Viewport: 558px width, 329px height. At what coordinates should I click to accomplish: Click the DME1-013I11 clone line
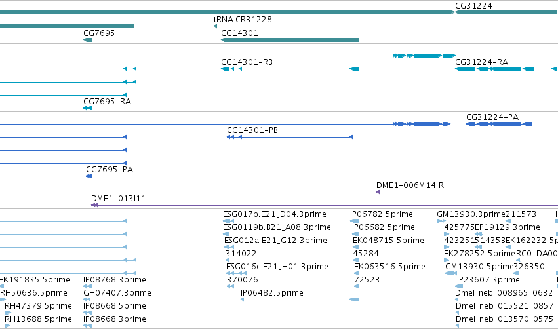pyautogui.click(x=325, y=205)
